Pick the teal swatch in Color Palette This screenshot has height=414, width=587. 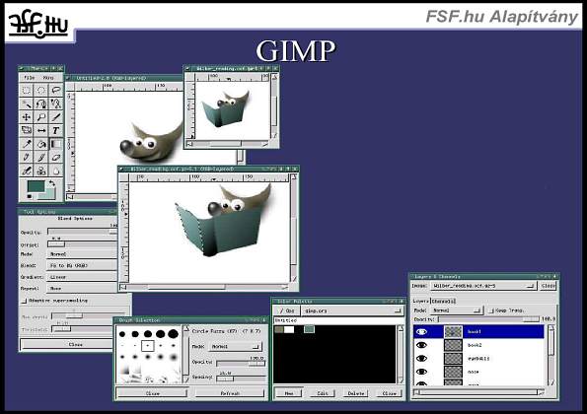click(x=309, y=329)
